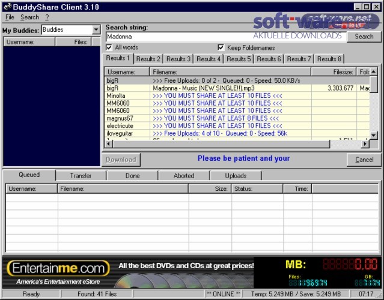
Task: Click the results horizontal scroll-right arrow
Action: (x=365, y=144)
